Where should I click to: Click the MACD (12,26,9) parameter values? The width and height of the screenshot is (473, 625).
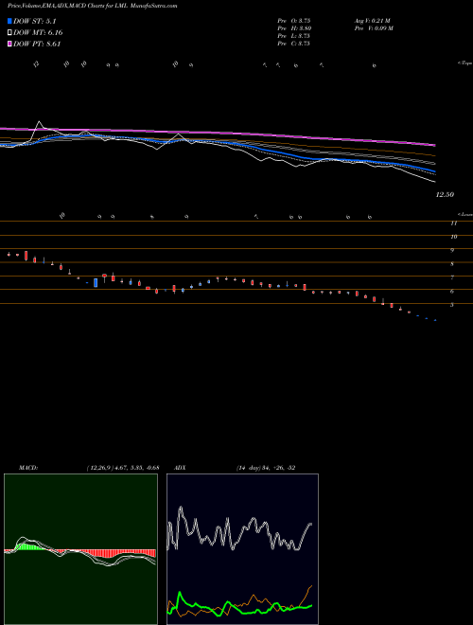123,468
